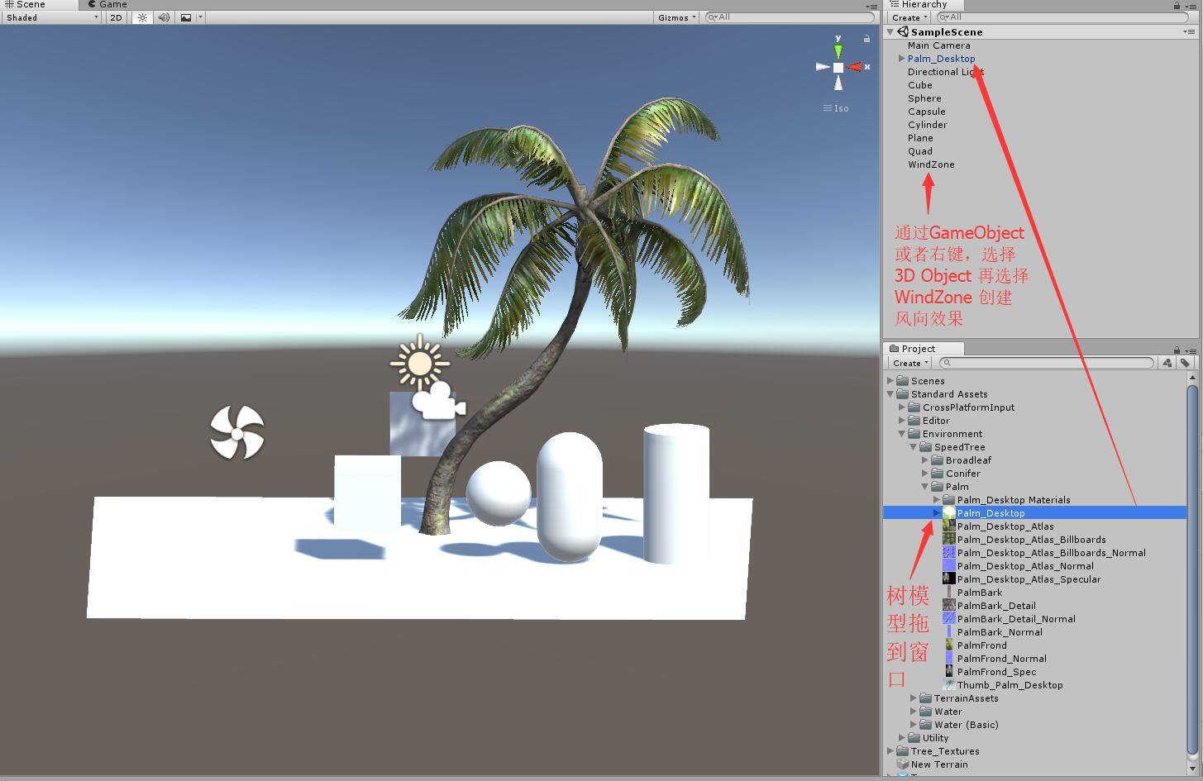Select Quad in the Hierarchy
Screen dimensions: 1203x781
point(919,151)
